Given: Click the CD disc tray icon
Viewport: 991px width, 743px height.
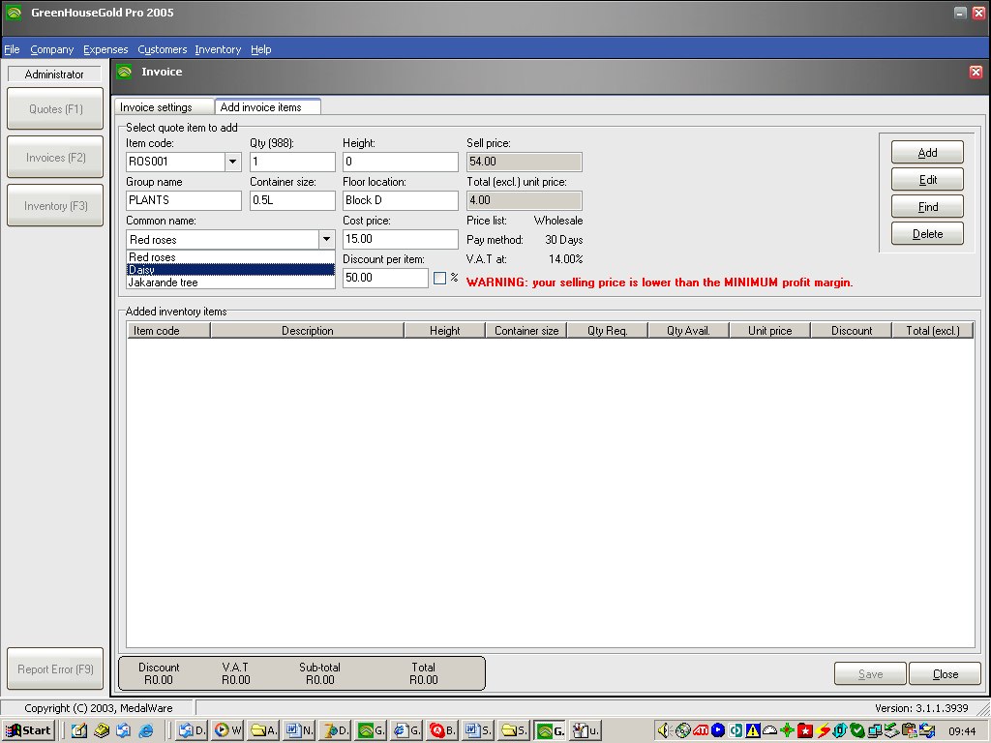Looking at the screenshot, I should point(682,730).
